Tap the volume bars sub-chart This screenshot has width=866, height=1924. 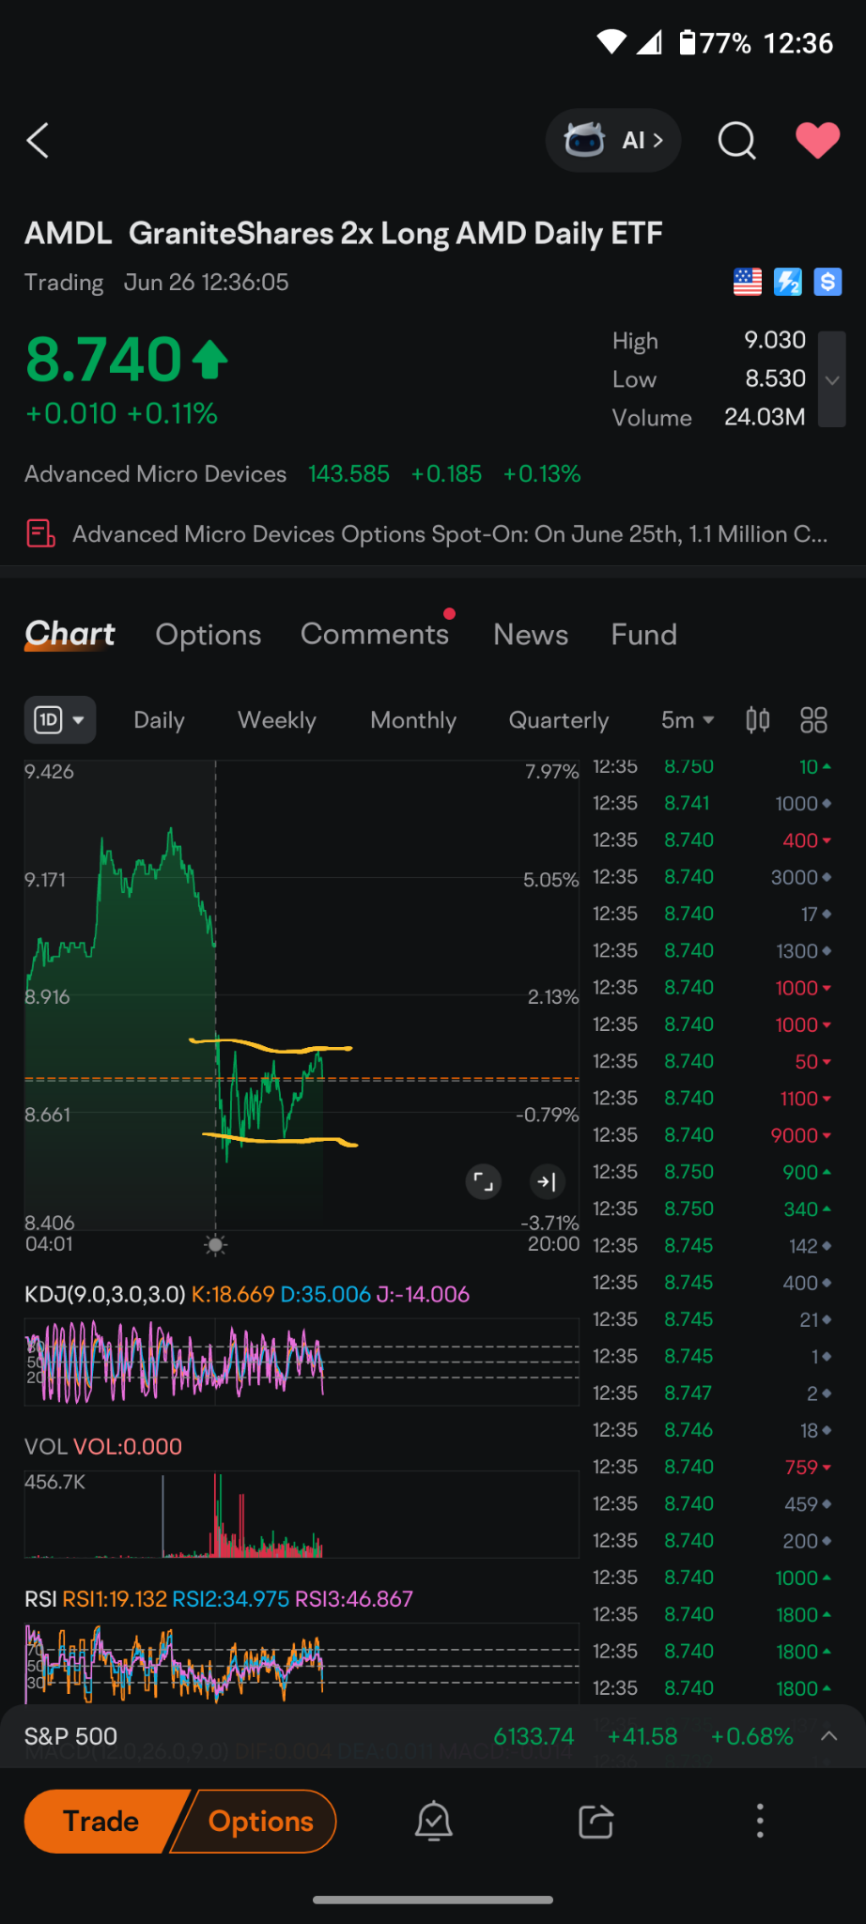302,1514
